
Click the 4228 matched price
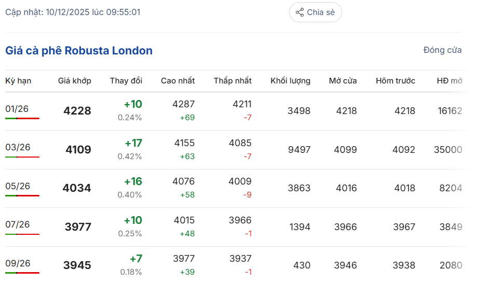(77, 111)
